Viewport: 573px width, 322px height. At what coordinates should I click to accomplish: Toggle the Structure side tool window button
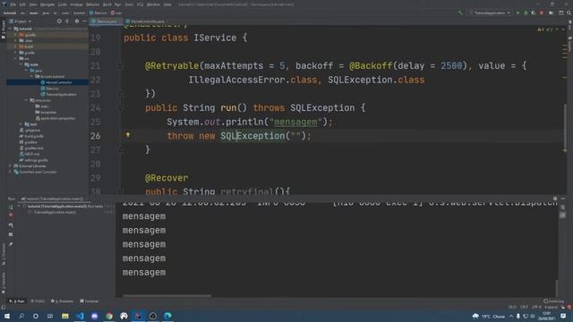(x=4, y=254)
